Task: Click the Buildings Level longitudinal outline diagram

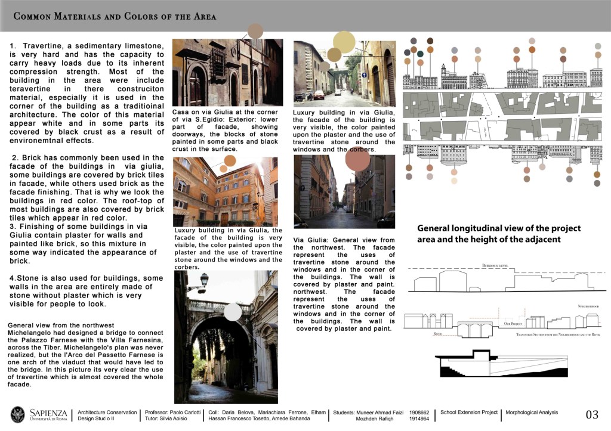Action: click(502, 279)
